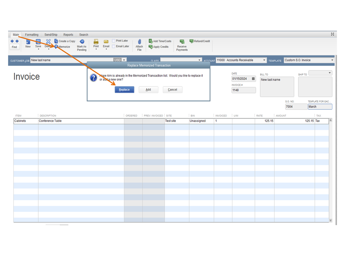This screenshot has height=256, width=341.
Task: Click the Receive Payments icon
Action: tap(182, 42)
